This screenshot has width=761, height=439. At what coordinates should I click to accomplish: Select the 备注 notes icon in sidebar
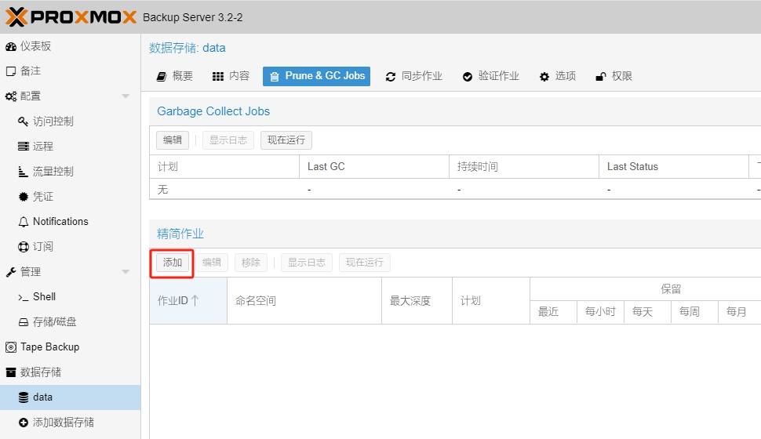11,71
